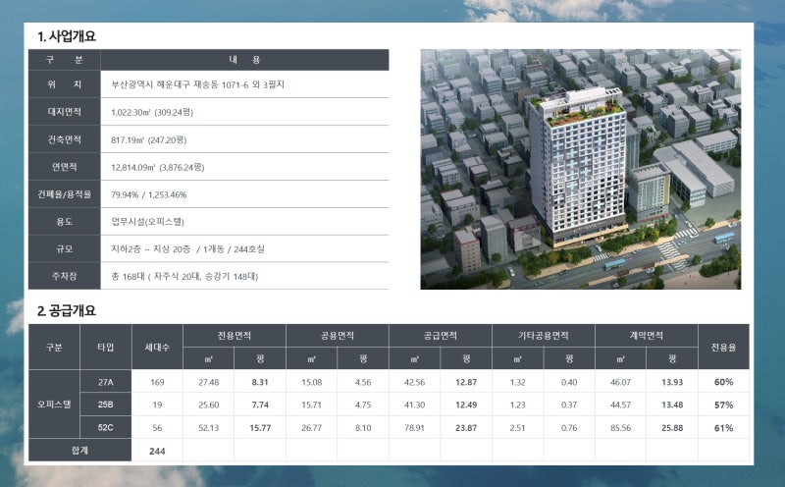The width and height of the screenshot is (785, 487).
Task: Click the '41.30' supply area cell
Action: (x=414, y=405)
